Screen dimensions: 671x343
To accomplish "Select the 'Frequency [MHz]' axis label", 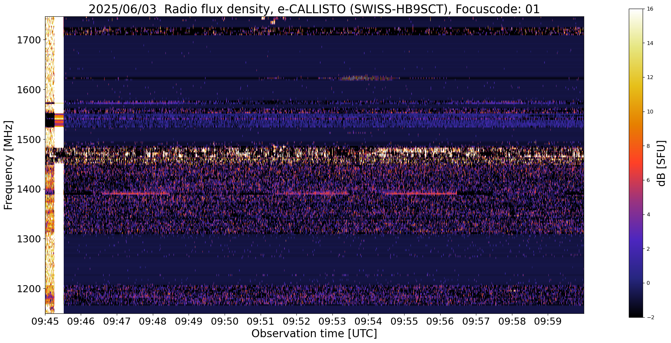I will tap(8, 165).
